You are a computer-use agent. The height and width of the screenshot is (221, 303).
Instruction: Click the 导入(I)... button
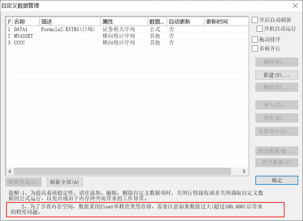[277, 105]
